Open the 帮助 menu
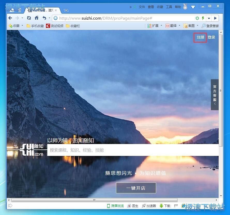The image size is (230, 215). click(x=178, y=7)
